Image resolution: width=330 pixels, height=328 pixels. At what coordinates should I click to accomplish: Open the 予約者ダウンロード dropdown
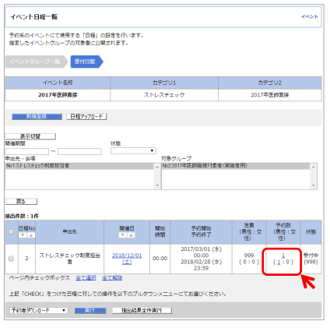[39, 310]
